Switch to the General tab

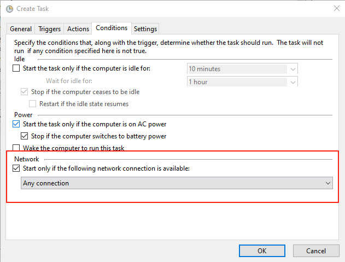(21, 28)
